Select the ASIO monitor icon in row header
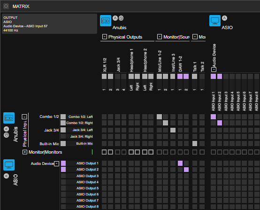The image size is (260, 210). point(9,165)
